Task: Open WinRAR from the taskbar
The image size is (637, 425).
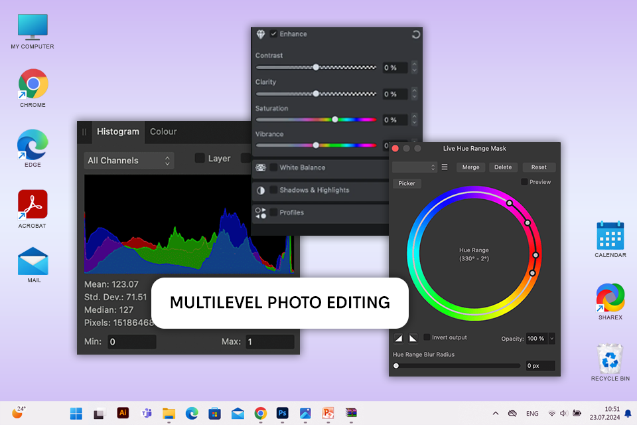Action: (351, 413)
